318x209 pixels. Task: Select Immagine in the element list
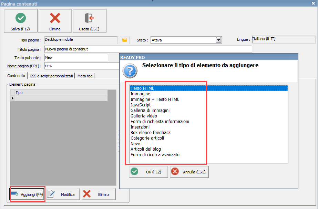(x=209, y=94)
